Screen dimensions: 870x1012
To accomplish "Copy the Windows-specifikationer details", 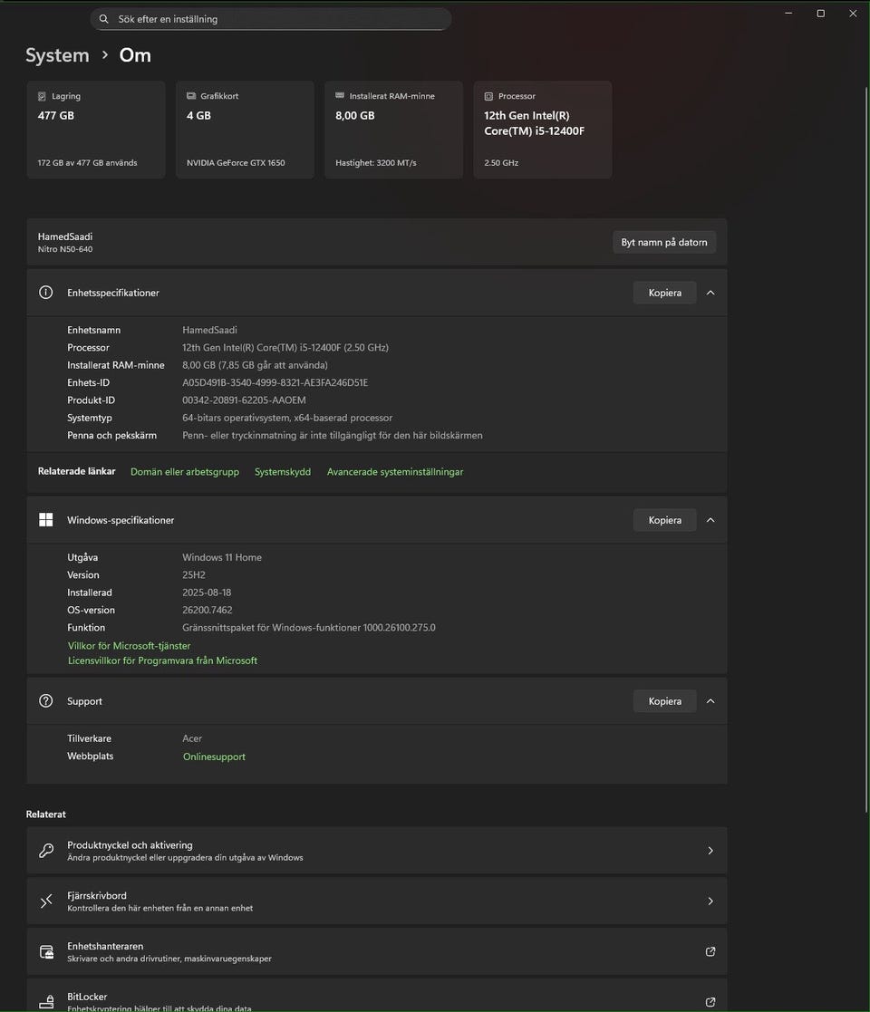I will pyautogui.click(x=664, y=520).
